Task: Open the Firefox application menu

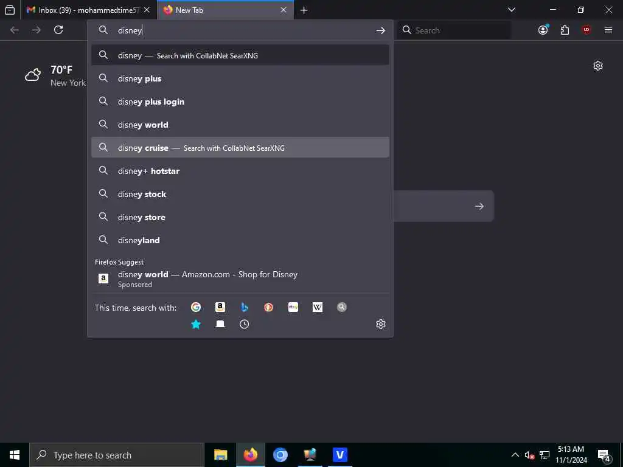Action: click(608, 30)
